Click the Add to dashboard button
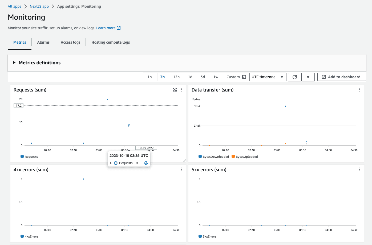Image resolution: width=372 pixels, height=245 pixels. [342, 77]
